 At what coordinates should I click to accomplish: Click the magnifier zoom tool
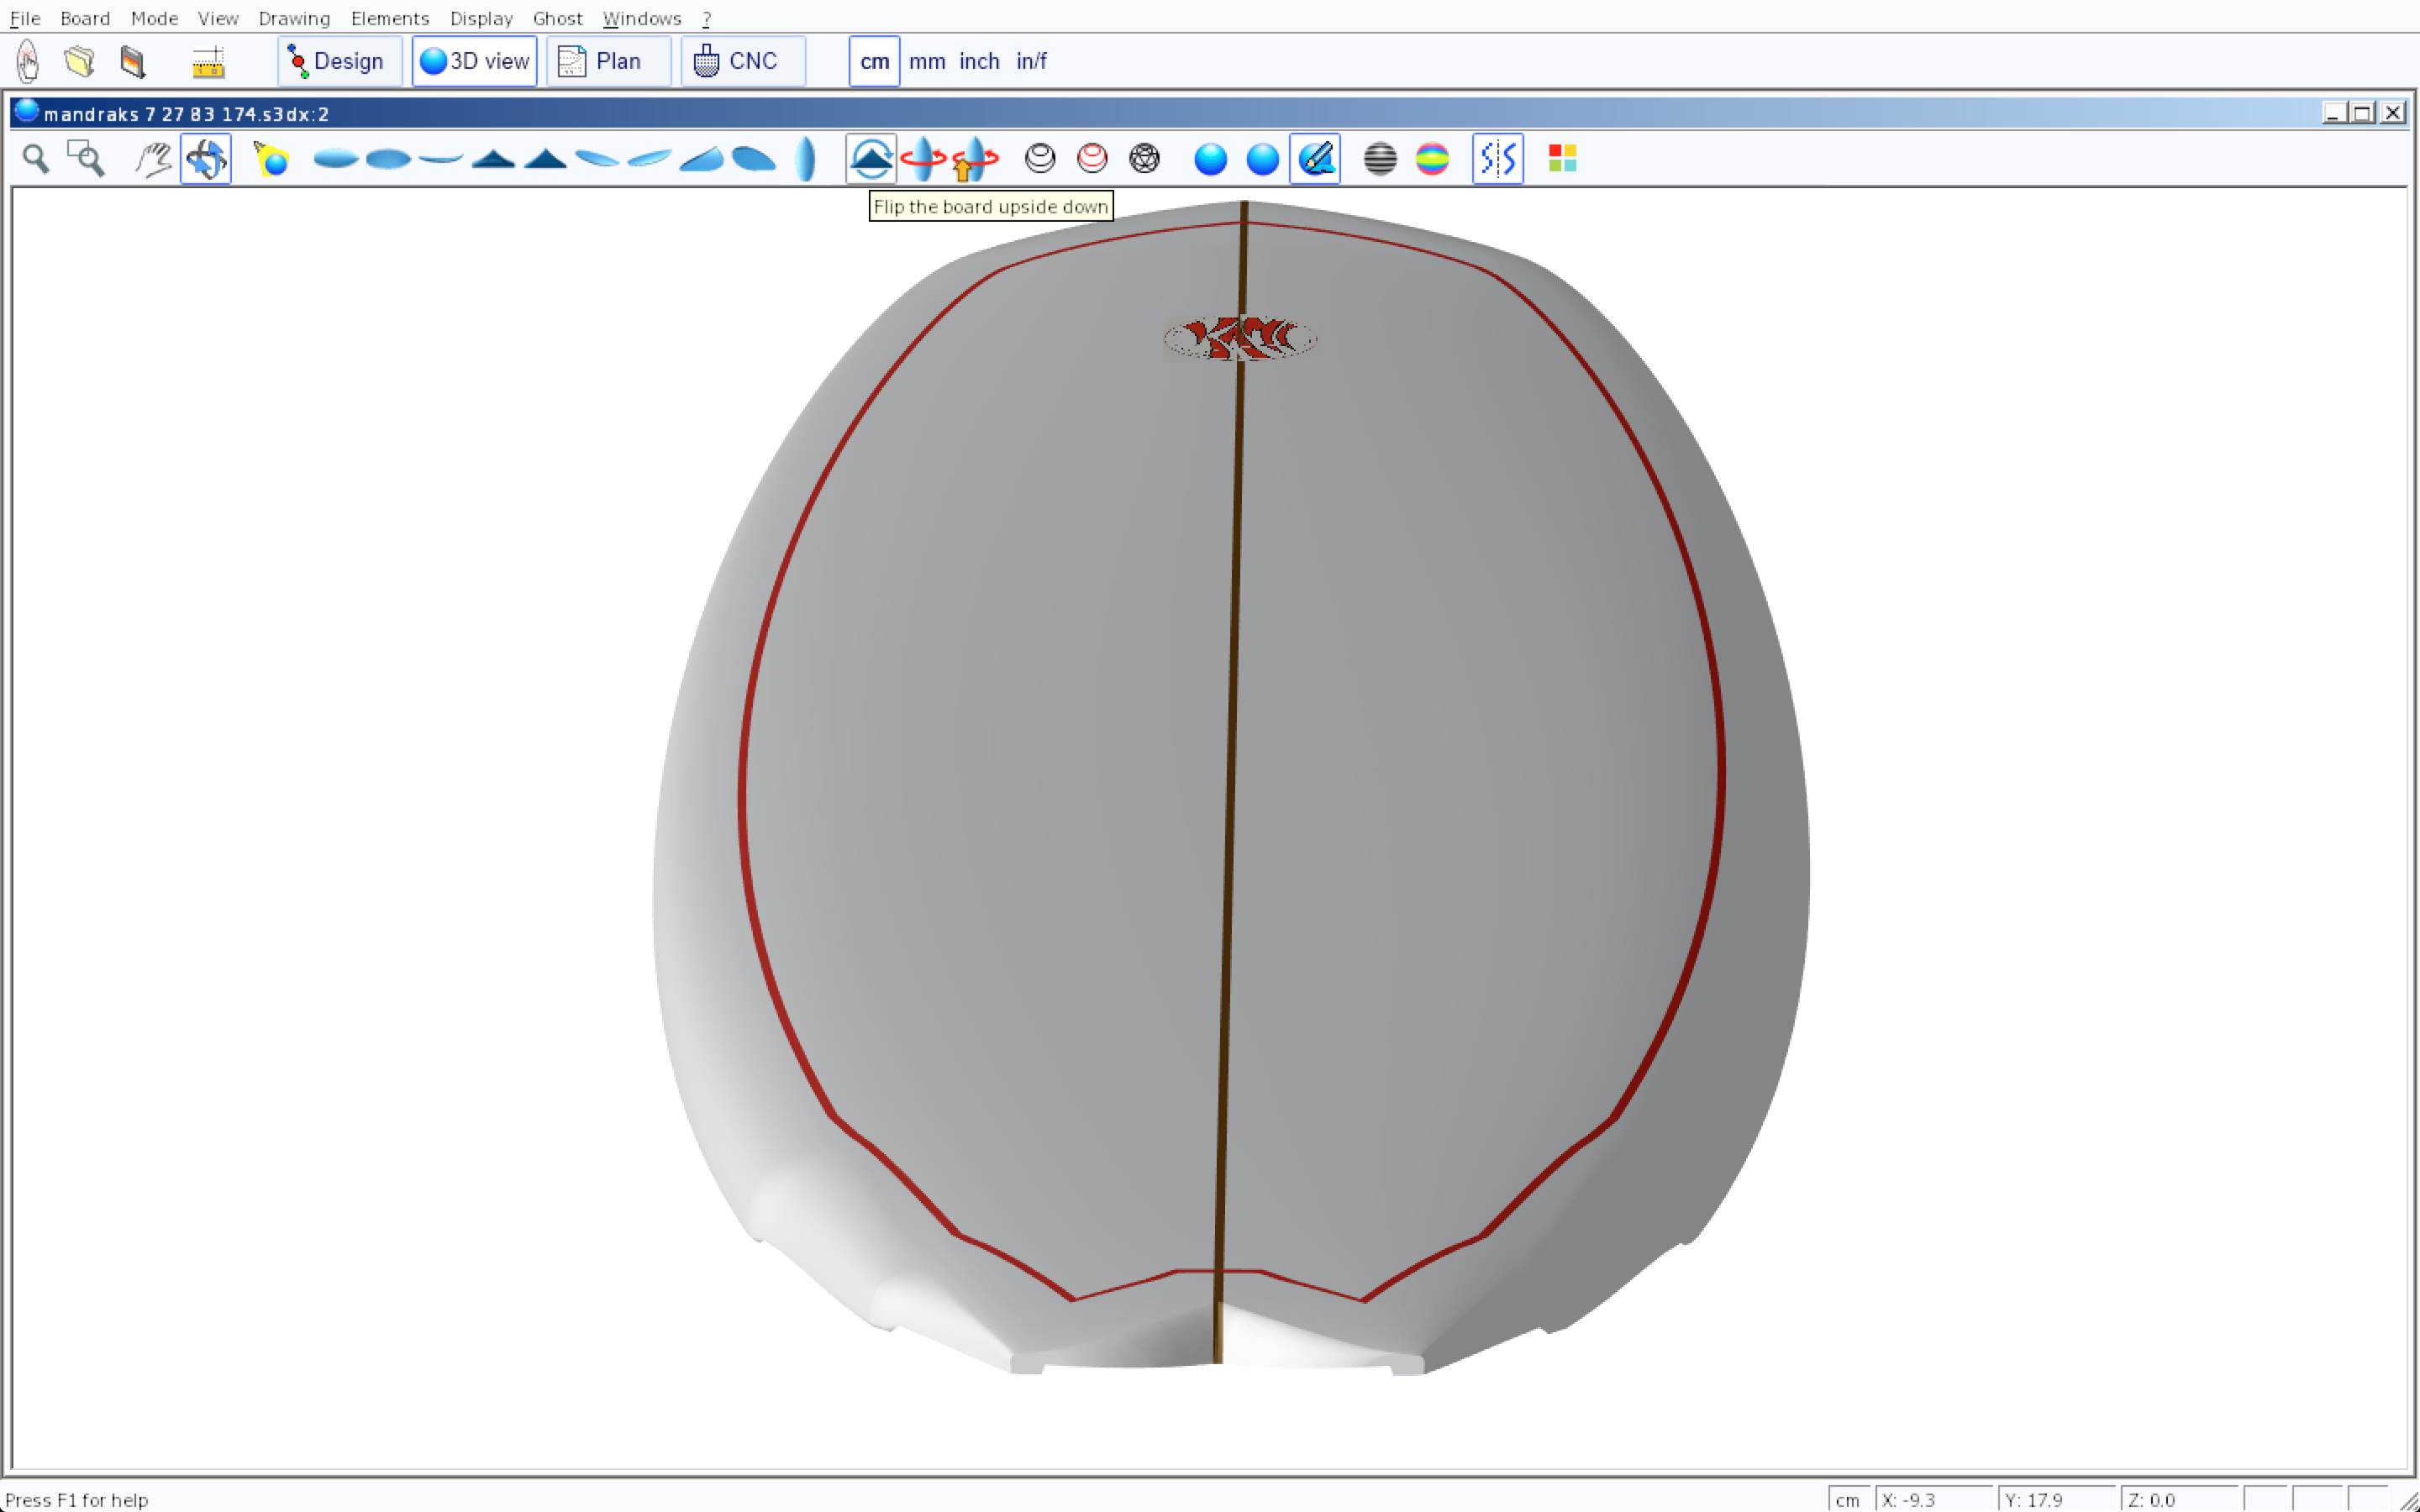click(36, 159)
